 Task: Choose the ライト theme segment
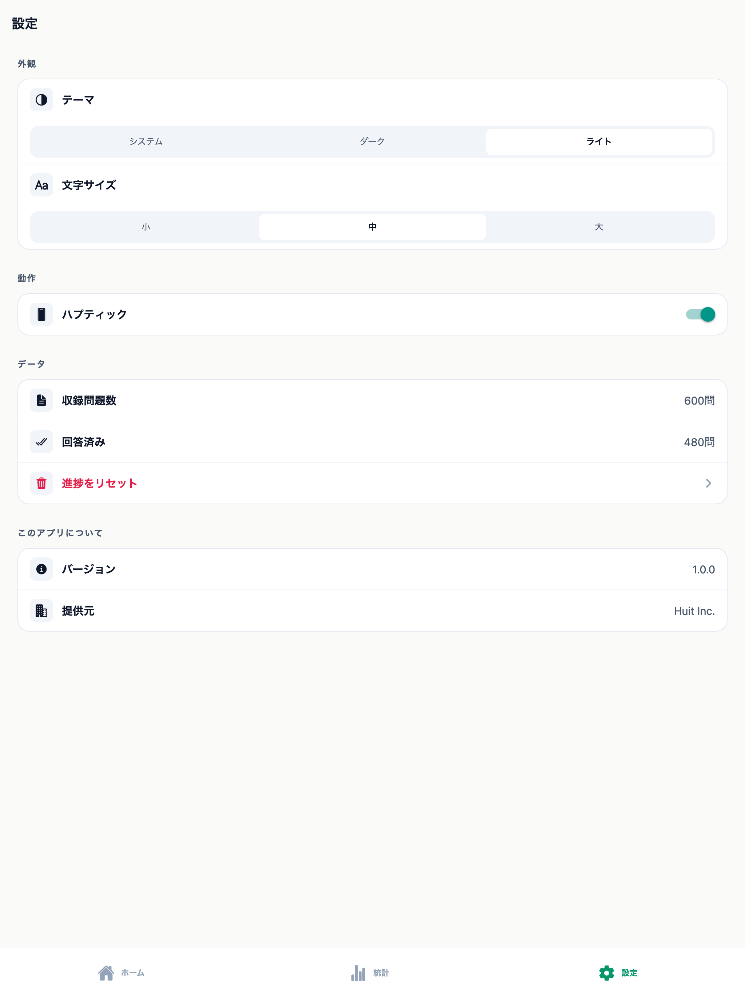pyautogui.click(x=599, y=142)
